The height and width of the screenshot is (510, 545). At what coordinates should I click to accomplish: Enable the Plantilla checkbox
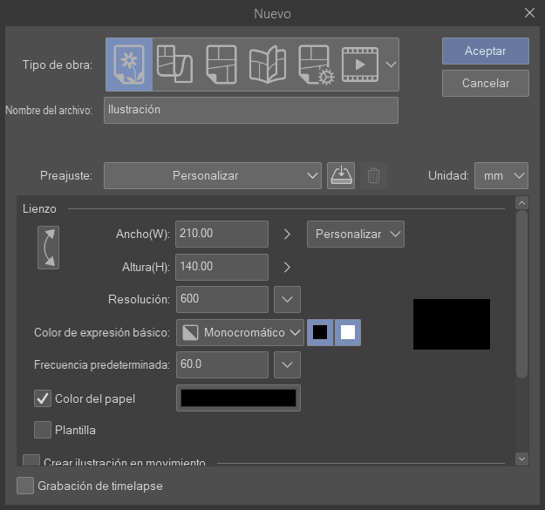tap(43, 429)
